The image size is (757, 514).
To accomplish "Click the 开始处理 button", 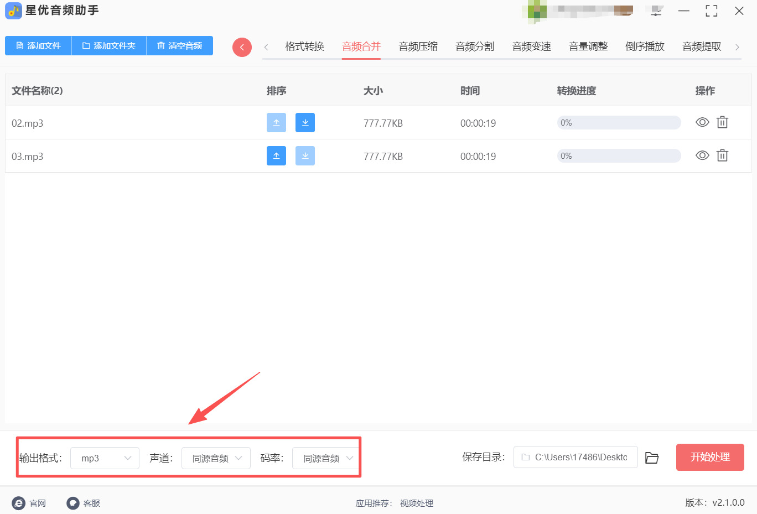I will (x=710, y=457).
